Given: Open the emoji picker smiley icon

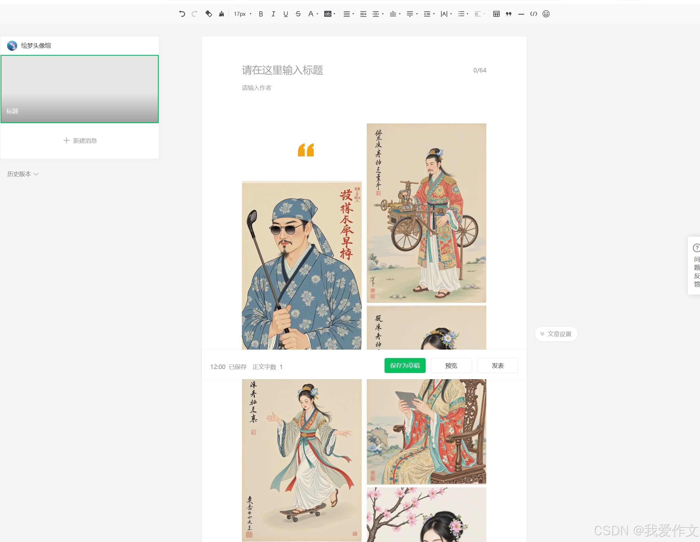Looking at the screenshot, I should (x=546, y=14).
